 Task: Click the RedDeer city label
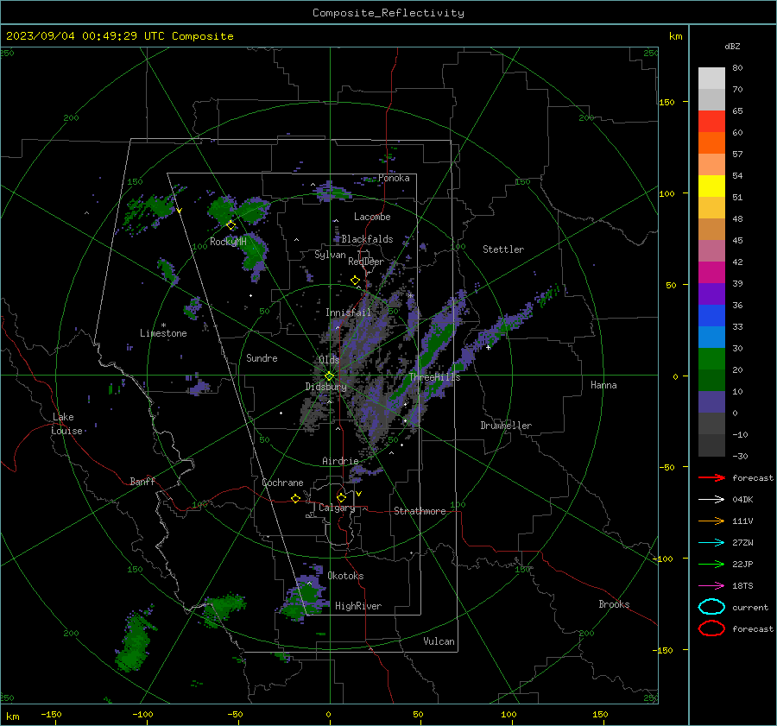pos(366,262)
